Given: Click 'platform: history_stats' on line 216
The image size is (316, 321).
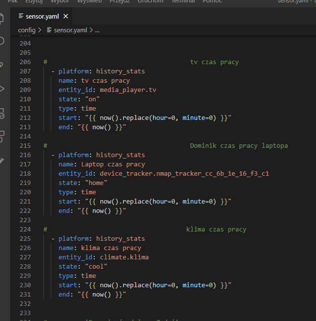Looking at the screenshot, I should click(102, 155).
